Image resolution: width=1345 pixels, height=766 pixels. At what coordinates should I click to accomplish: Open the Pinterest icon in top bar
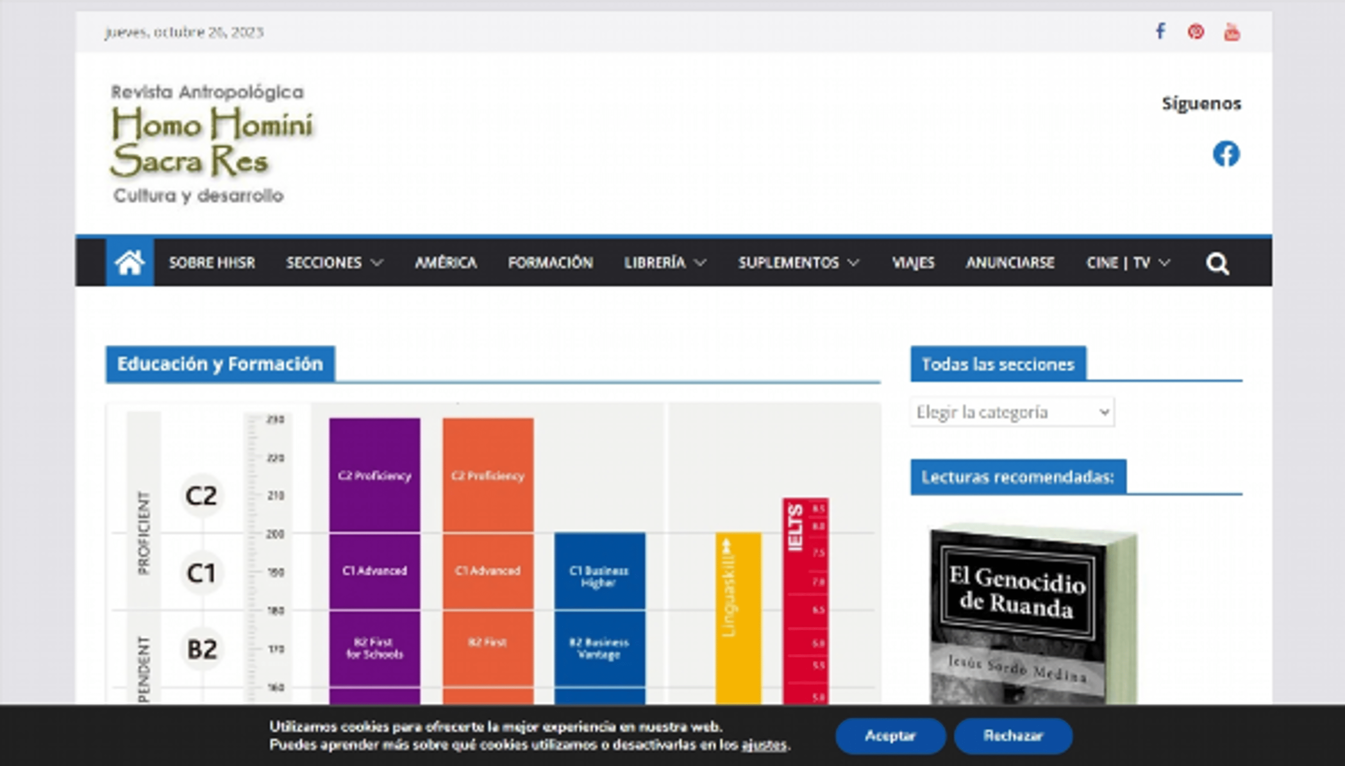click(1196, 32)
